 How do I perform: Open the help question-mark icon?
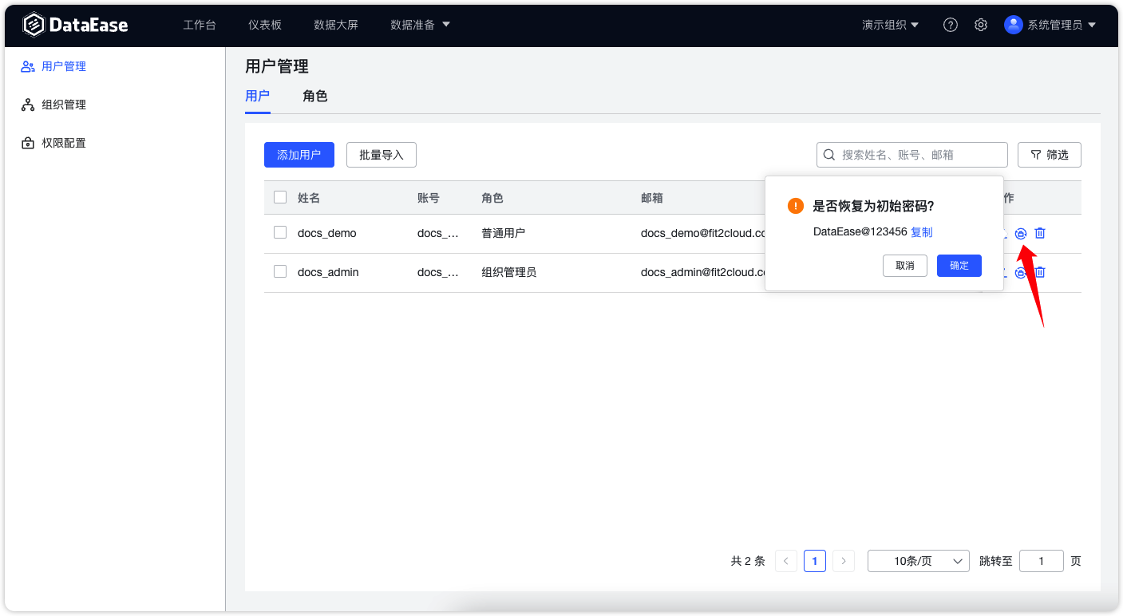pos(951,25)
